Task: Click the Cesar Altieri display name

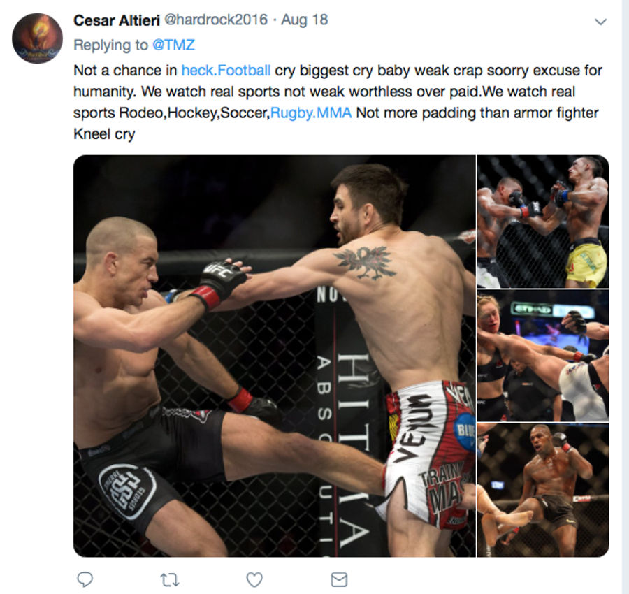Action: 117,20
